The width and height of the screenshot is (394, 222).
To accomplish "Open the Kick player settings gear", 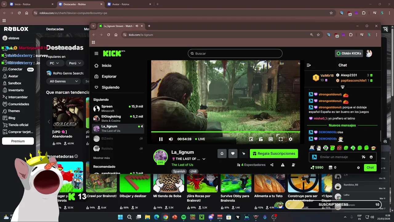I will (x=290, y=139).
